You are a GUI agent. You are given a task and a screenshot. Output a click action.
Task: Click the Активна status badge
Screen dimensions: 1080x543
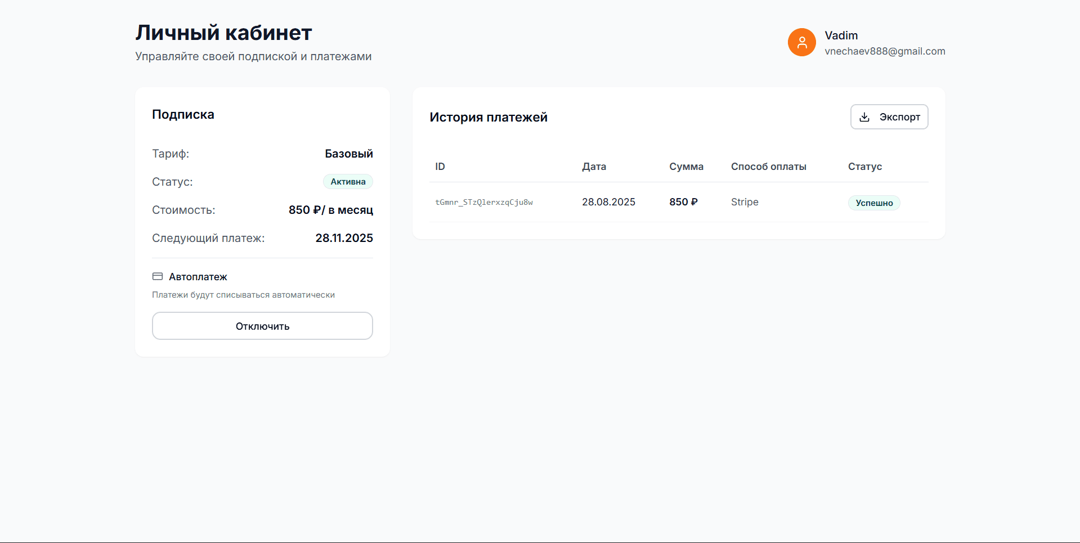coord(347,181)
